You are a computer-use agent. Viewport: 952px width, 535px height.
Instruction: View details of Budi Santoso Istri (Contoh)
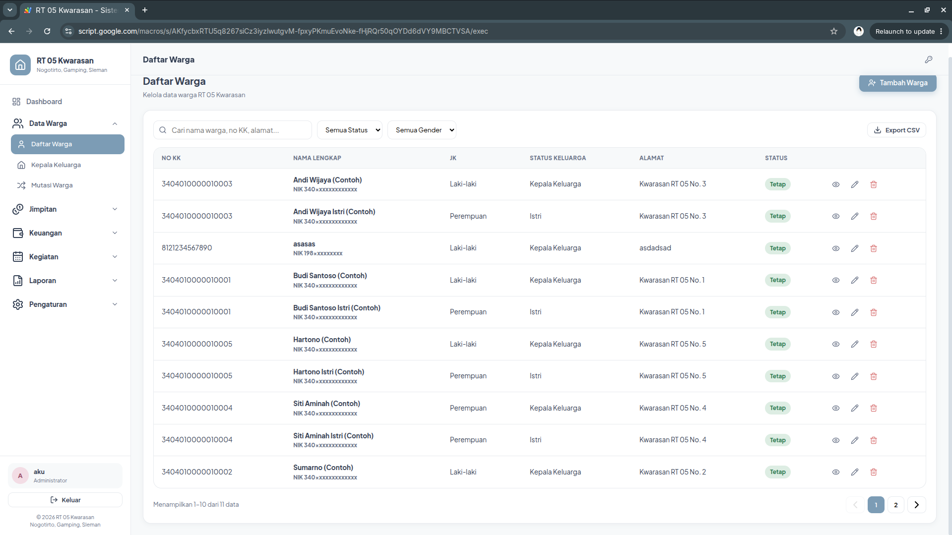click(835, 312)
